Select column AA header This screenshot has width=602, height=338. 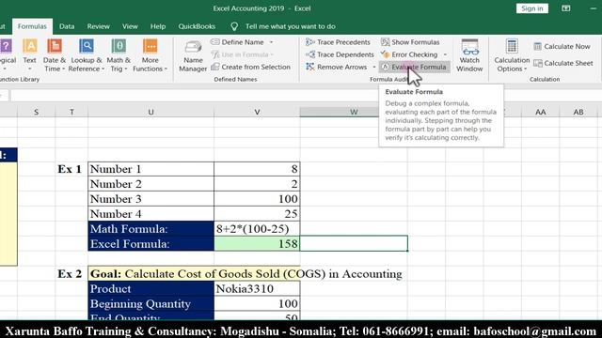pos(541,112)
